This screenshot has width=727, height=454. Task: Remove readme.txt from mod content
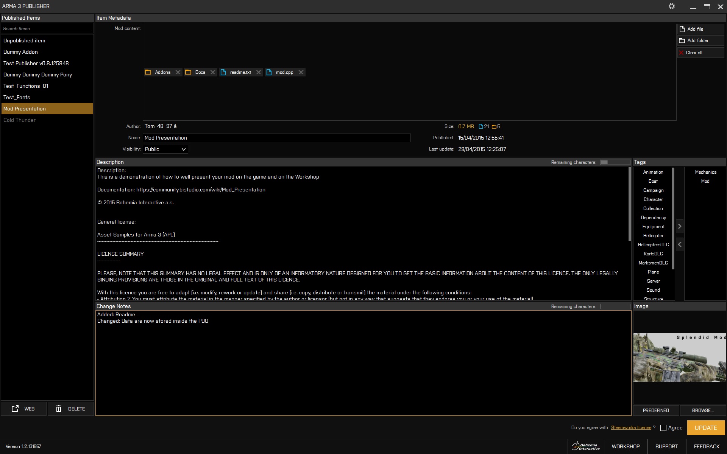[259, 72]
